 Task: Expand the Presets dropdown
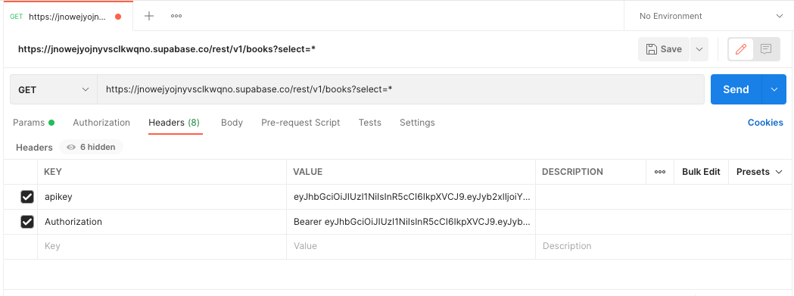pos(760,172)
